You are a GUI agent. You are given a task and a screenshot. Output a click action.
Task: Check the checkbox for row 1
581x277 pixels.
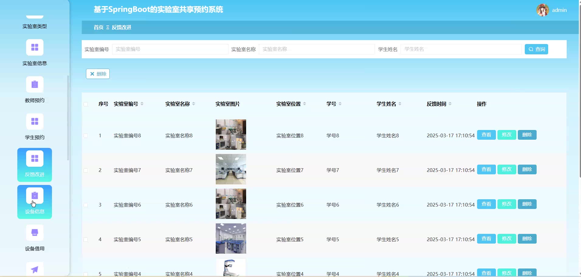pyautogui.click(x=86, y=136)
